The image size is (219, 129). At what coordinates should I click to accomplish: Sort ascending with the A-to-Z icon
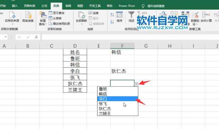pyautogui.click(x=112, y=15)
